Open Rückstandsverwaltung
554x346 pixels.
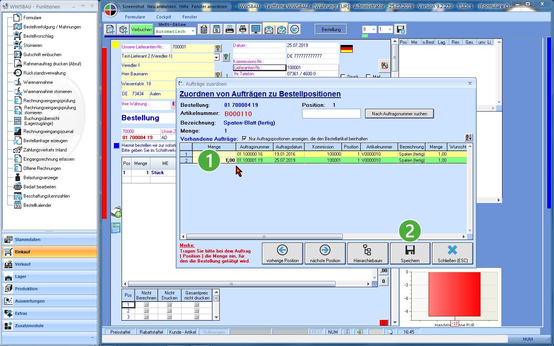point(44,73)
